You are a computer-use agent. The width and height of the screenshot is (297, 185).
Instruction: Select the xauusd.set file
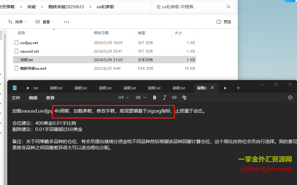(x=30, y=51)
